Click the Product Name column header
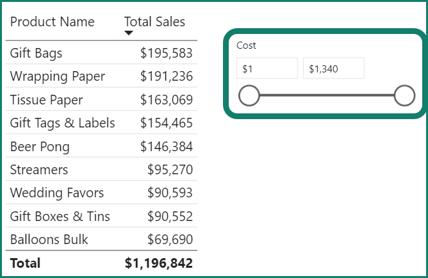Image resolution: width=428 pixels, height=278 pixels. 52,22
